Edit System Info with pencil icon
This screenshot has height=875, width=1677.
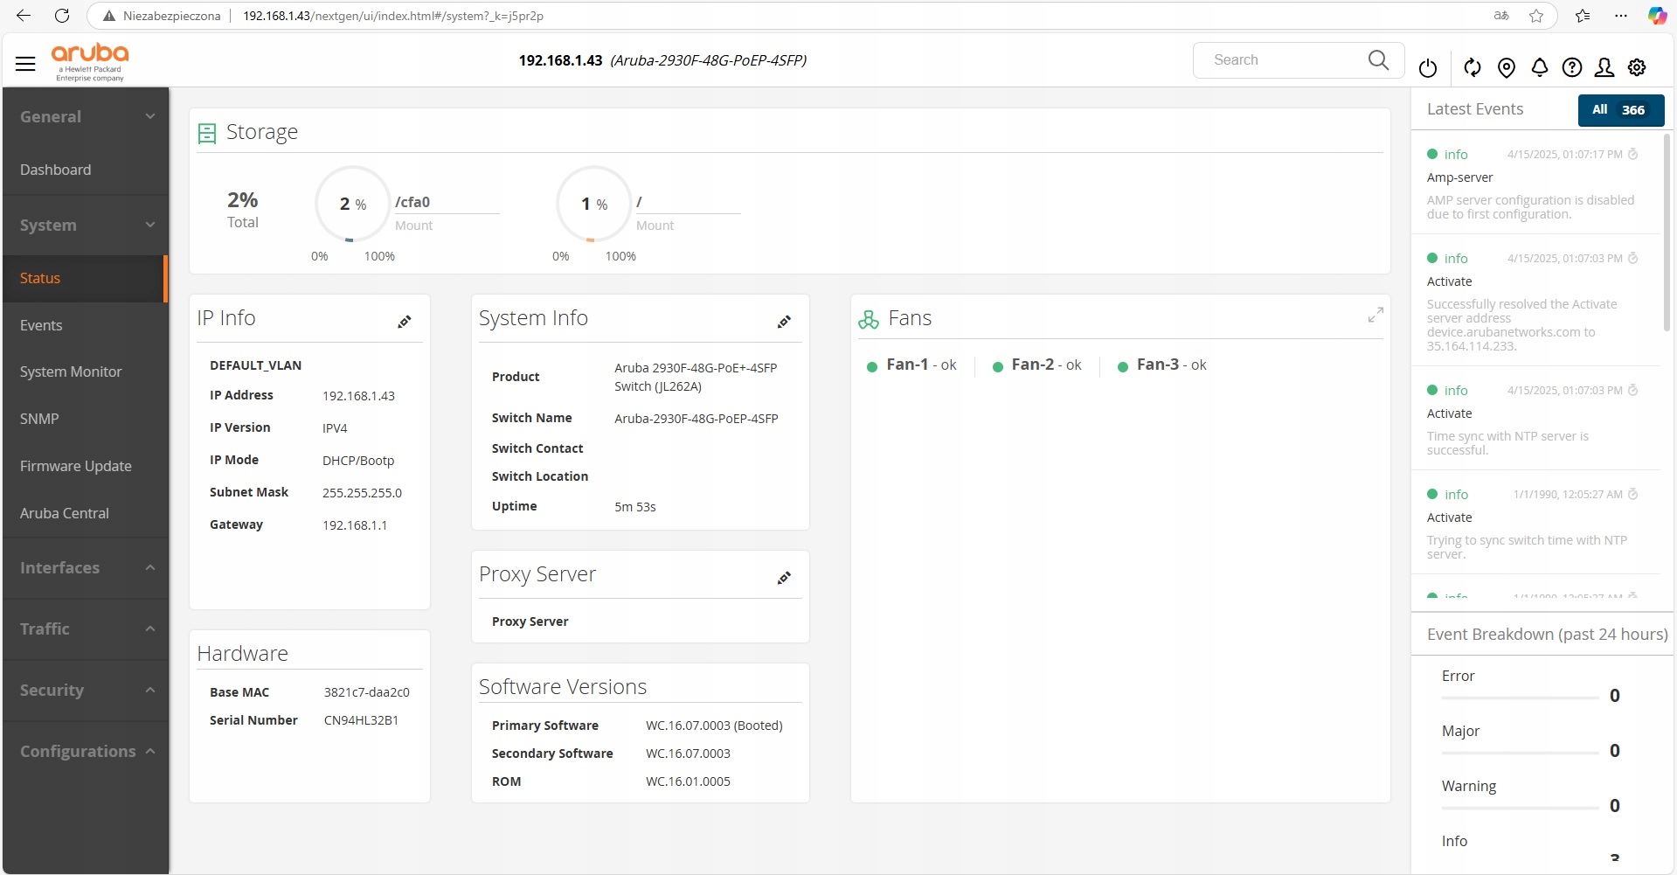(x=785, y=322)
